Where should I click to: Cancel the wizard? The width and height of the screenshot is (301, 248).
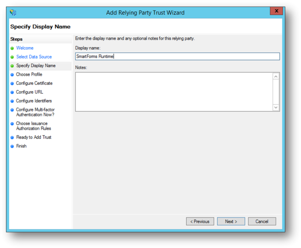[262, 221]
